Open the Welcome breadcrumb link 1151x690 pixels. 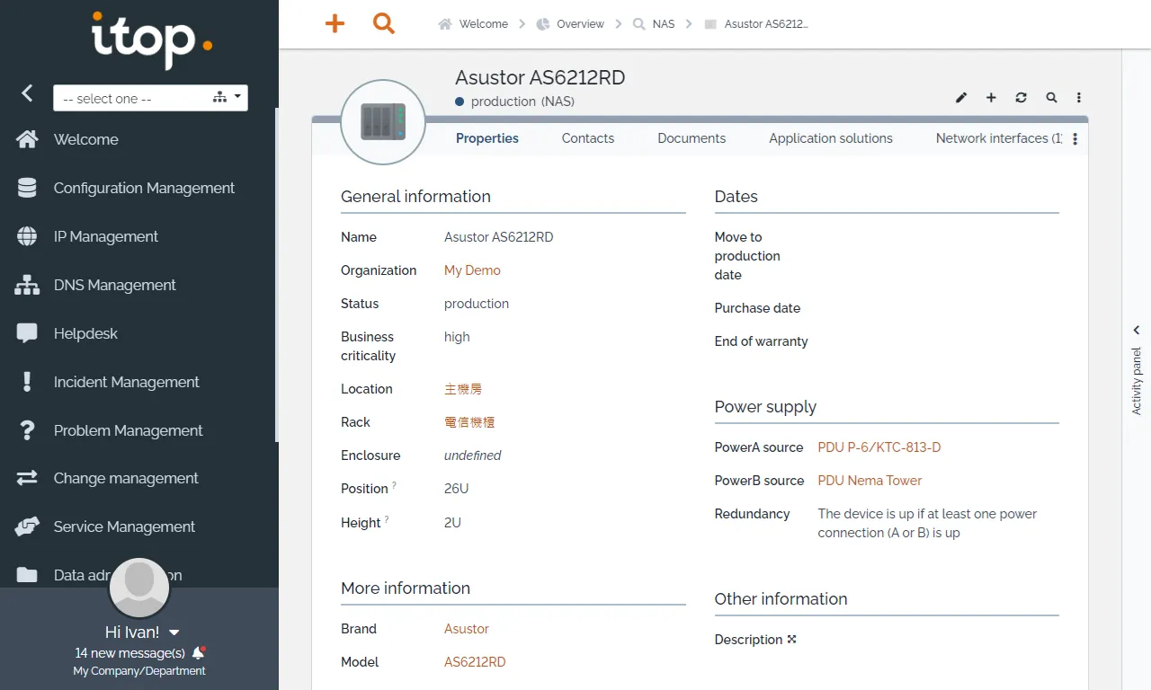(484, 24)
